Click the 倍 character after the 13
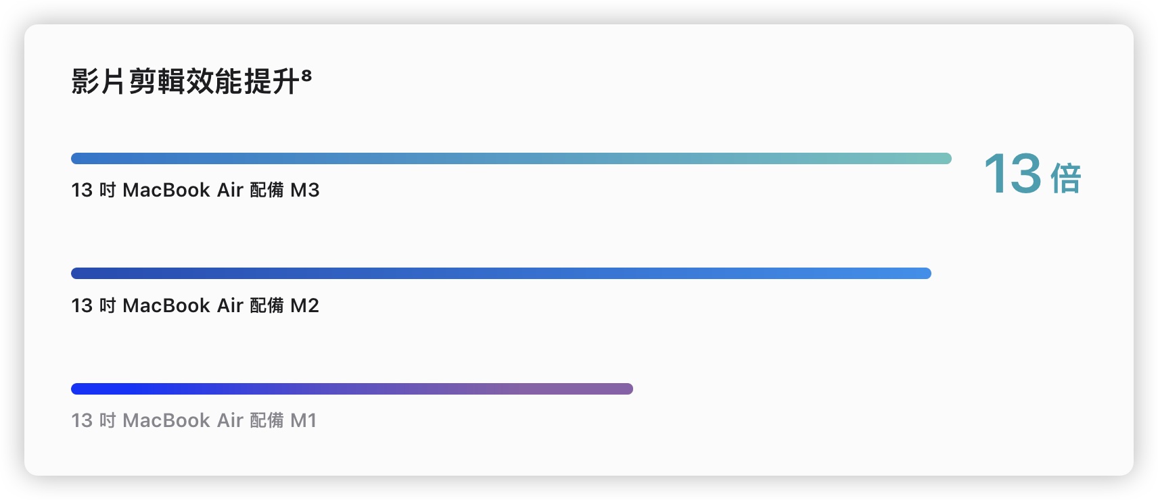The width and height of the screenshot is (1158, 500). tap(1066, 178)
